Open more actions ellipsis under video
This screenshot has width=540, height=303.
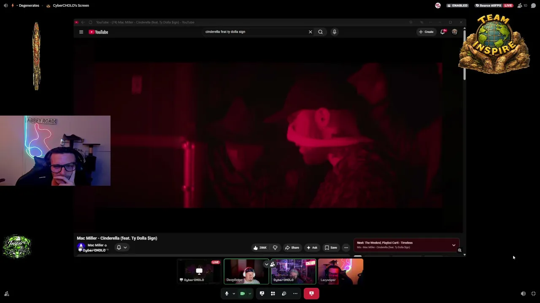346,247
